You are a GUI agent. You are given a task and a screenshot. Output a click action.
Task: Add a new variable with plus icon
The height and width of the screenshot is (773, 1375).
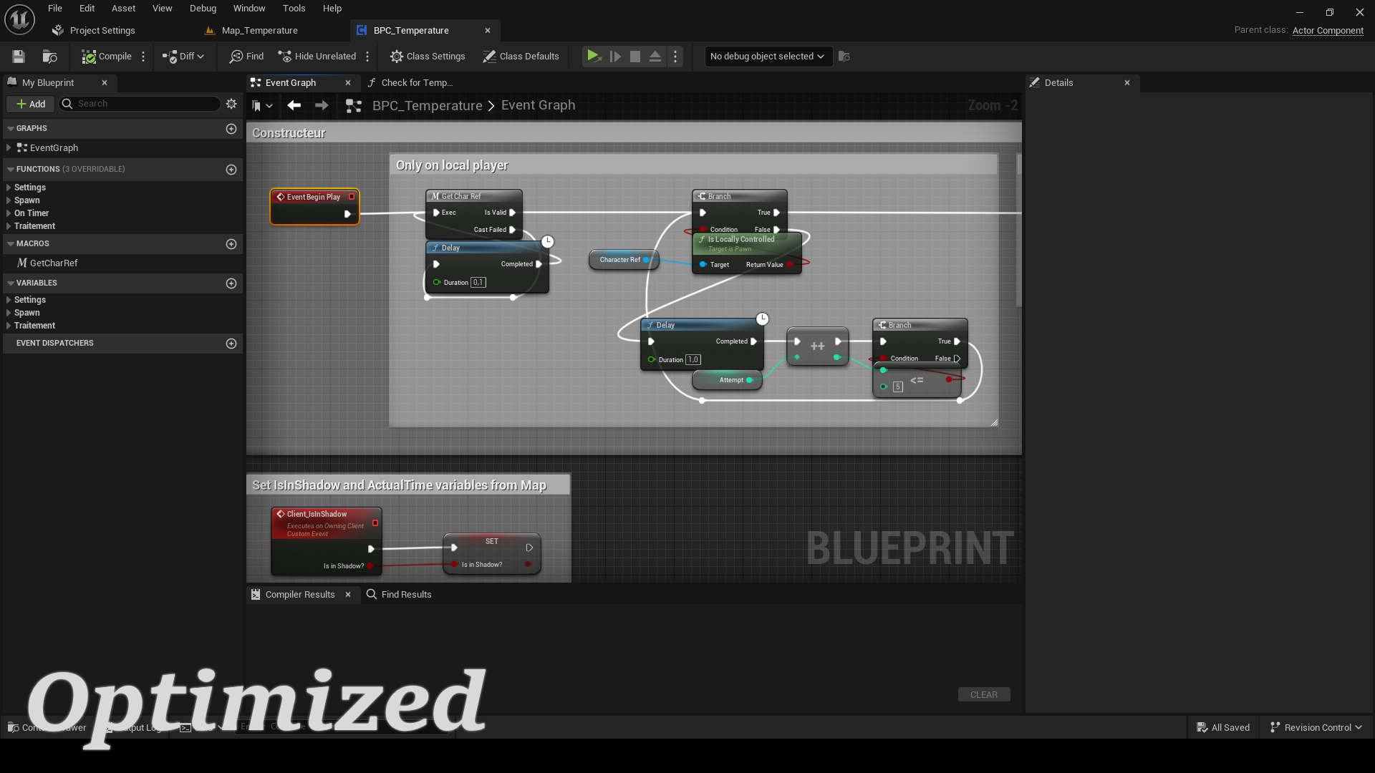tap(231, 283)
